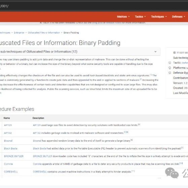Image resolution: width=188 pixels, height=188 pixels.
Task: Open the Defenses dropdown menu
Action: [179, 17]
